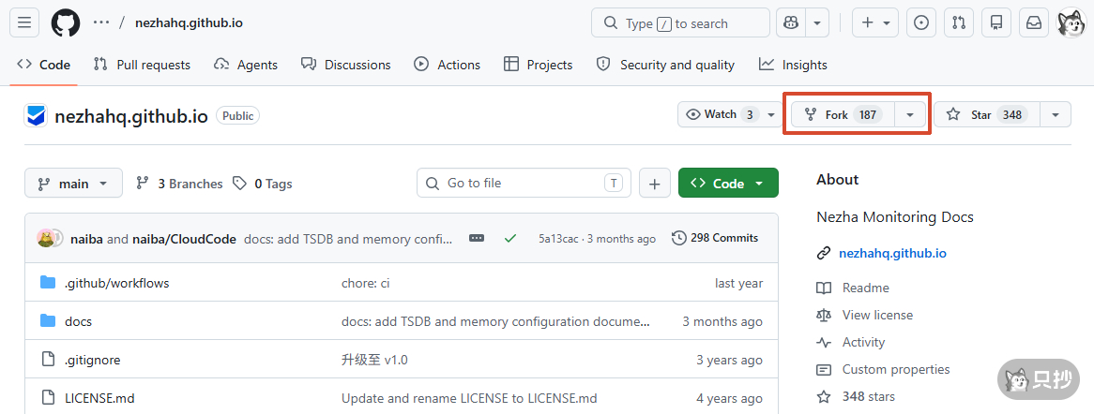
Task: Open user profile avatar menu
Action: point(1071,23)
